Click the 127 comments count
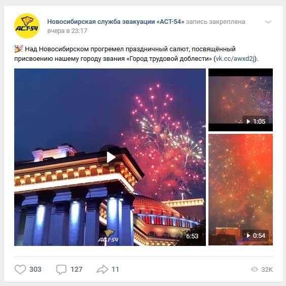Image resolution: width=286 pixels, height=286 pixels. pos(77,269)
